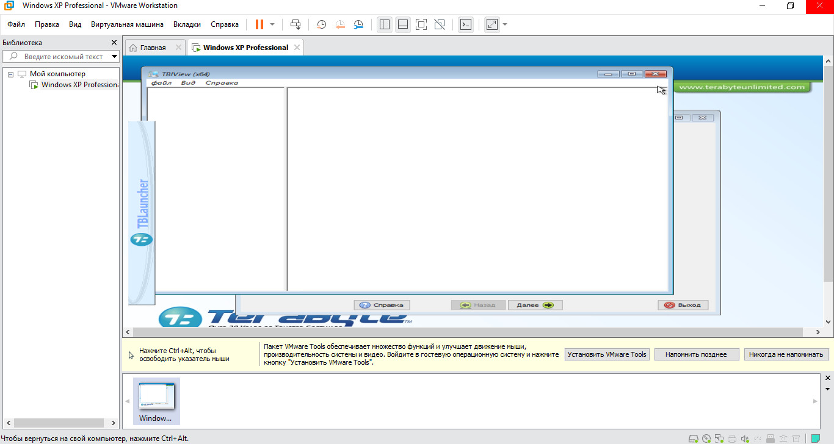The width and height of the screenshot is (834, 444).
Task: Close the Главная tab
Action: pyautogui.click(x=178, y=48)
